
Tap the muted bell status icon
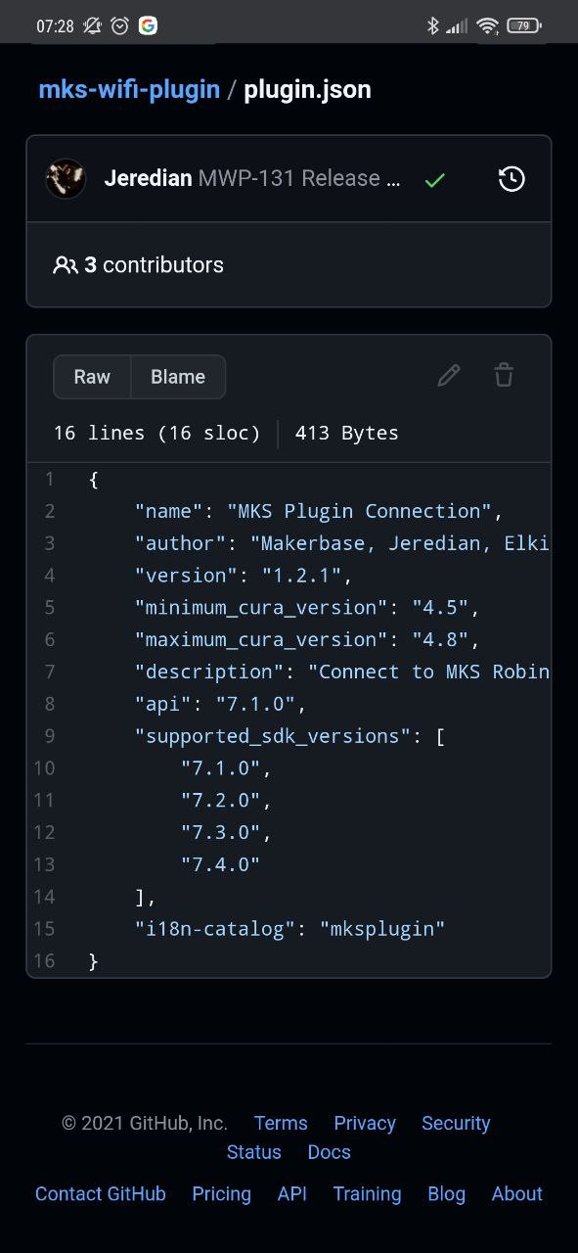pyautogui.click(x=92, y=26)
